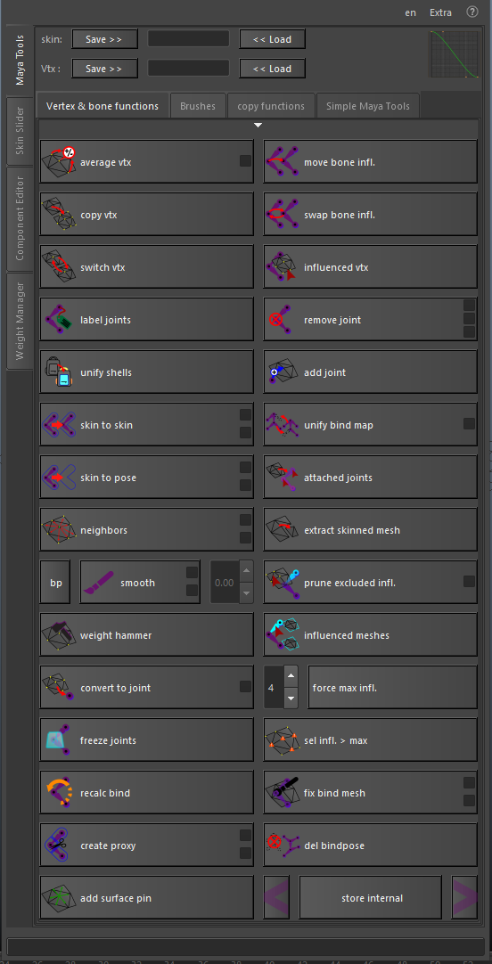Toggle the lower create proxy checkbox

coord(245,853)
